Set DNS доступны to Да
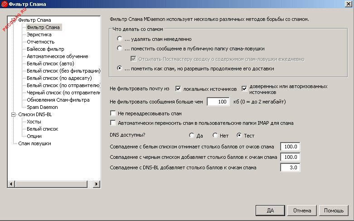354x221 pixels. pos(192,136)
